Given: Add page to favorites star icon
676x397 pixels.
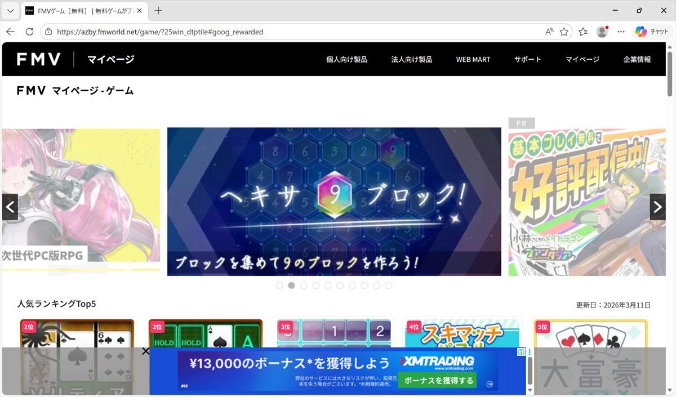Looking at the screenshot, I should [564, 32].
